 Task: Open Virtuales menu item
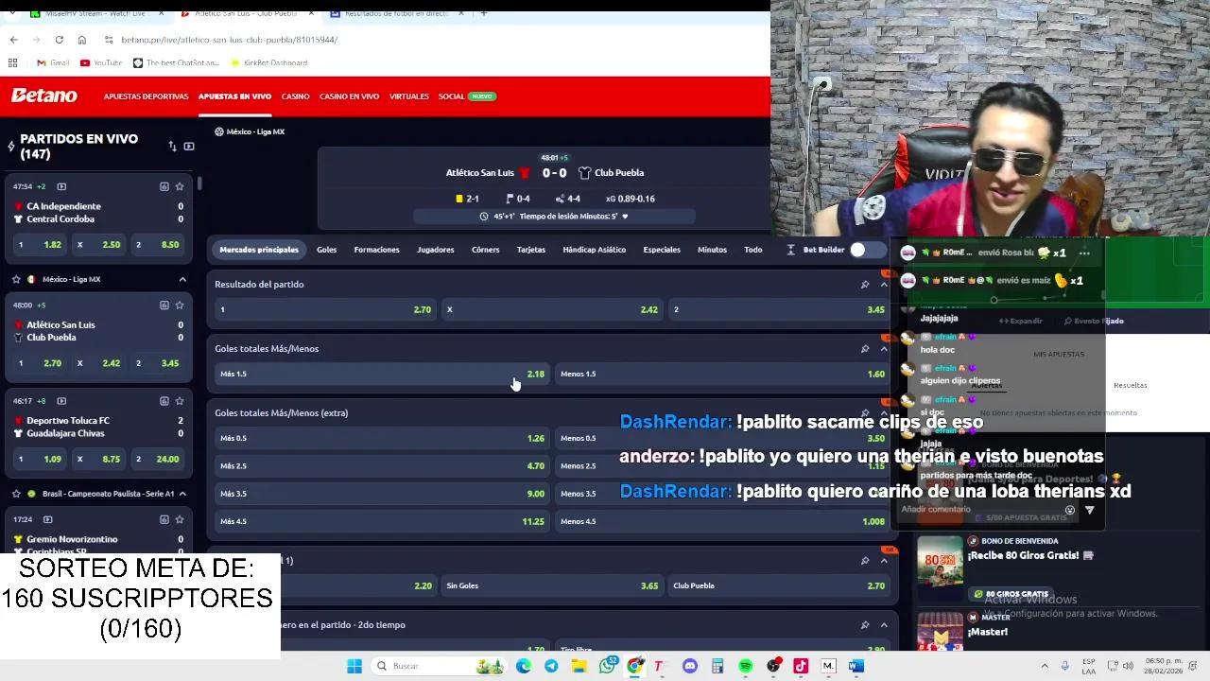[x=409, y=96]
